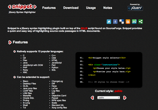Click the Features section heading
Screen dimensions: 158x110
(x=20, y=42)
